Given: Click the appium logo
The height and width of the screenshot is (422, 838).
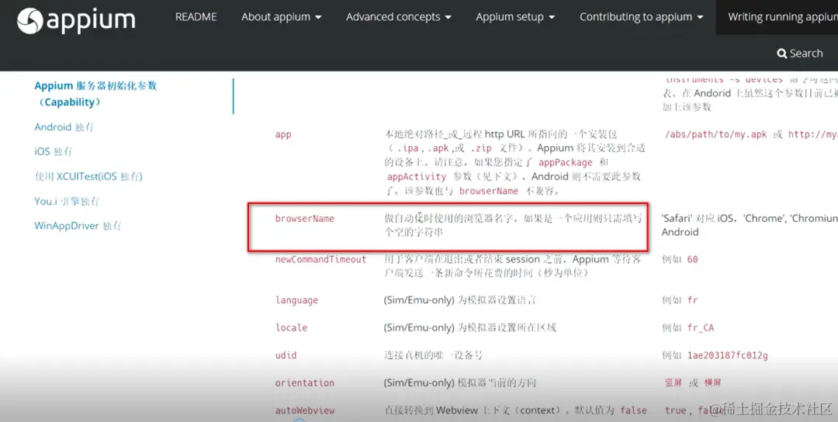Looking at the screenshot, I should (x=76, y=21).
